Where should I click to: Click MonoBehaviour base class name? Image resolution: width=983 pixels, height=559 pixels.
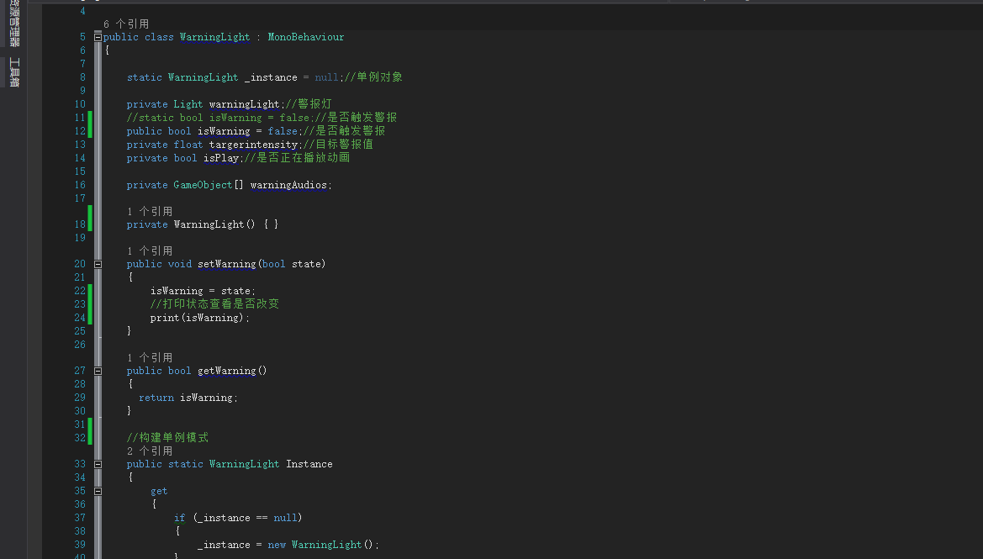pos(306,37)
